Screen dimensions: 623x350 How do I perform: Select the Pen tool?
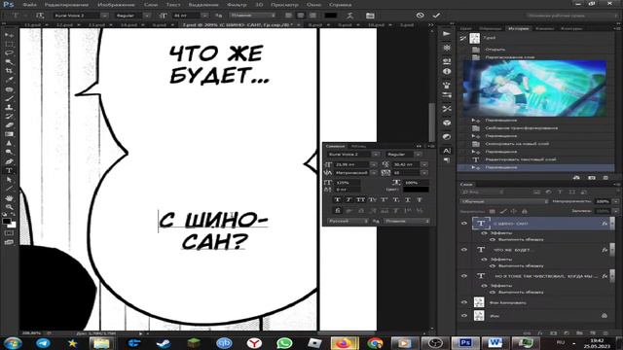point(9,161)
